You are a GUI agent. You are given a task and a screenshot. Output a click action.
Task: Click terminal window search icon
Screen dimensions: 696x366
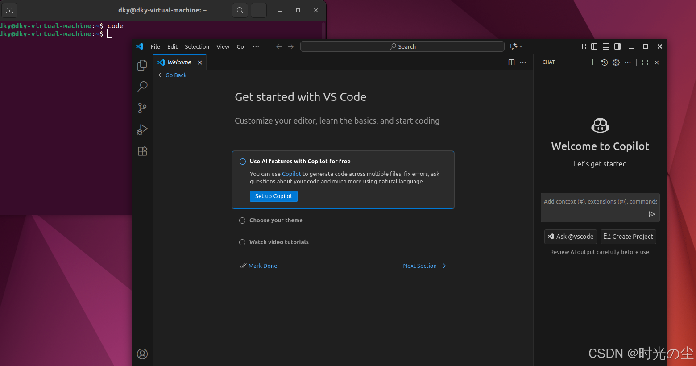click(x=240, y=10)
